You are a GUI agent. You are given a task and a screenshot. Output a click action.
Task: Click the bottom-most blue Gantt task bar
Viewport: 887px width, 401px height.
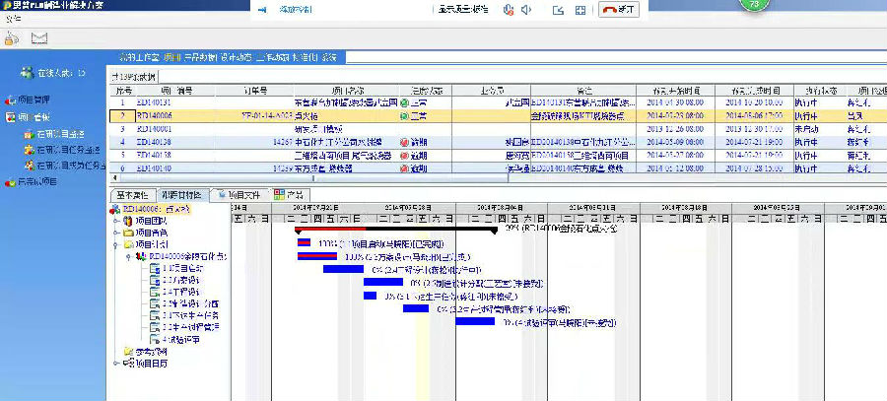[475, 321]
